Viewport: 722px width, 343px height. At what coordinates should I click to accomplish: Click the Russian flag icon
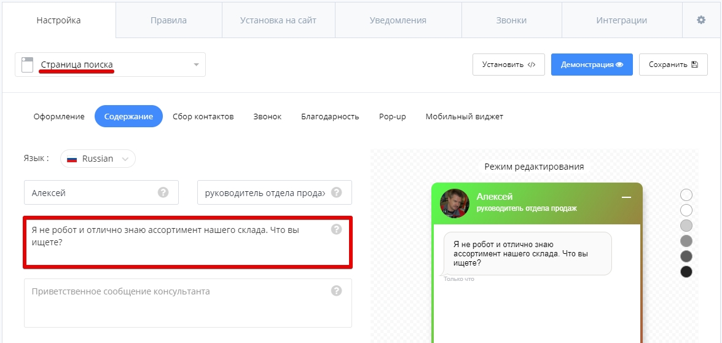point(72,159)
